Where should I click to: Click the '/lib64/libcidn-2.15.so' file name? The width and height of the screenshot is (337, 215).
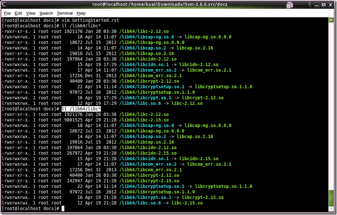tap(148, 153)
